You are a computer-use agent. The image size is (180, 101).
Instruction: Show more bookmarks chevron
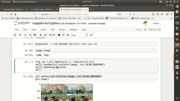(171, 18)
